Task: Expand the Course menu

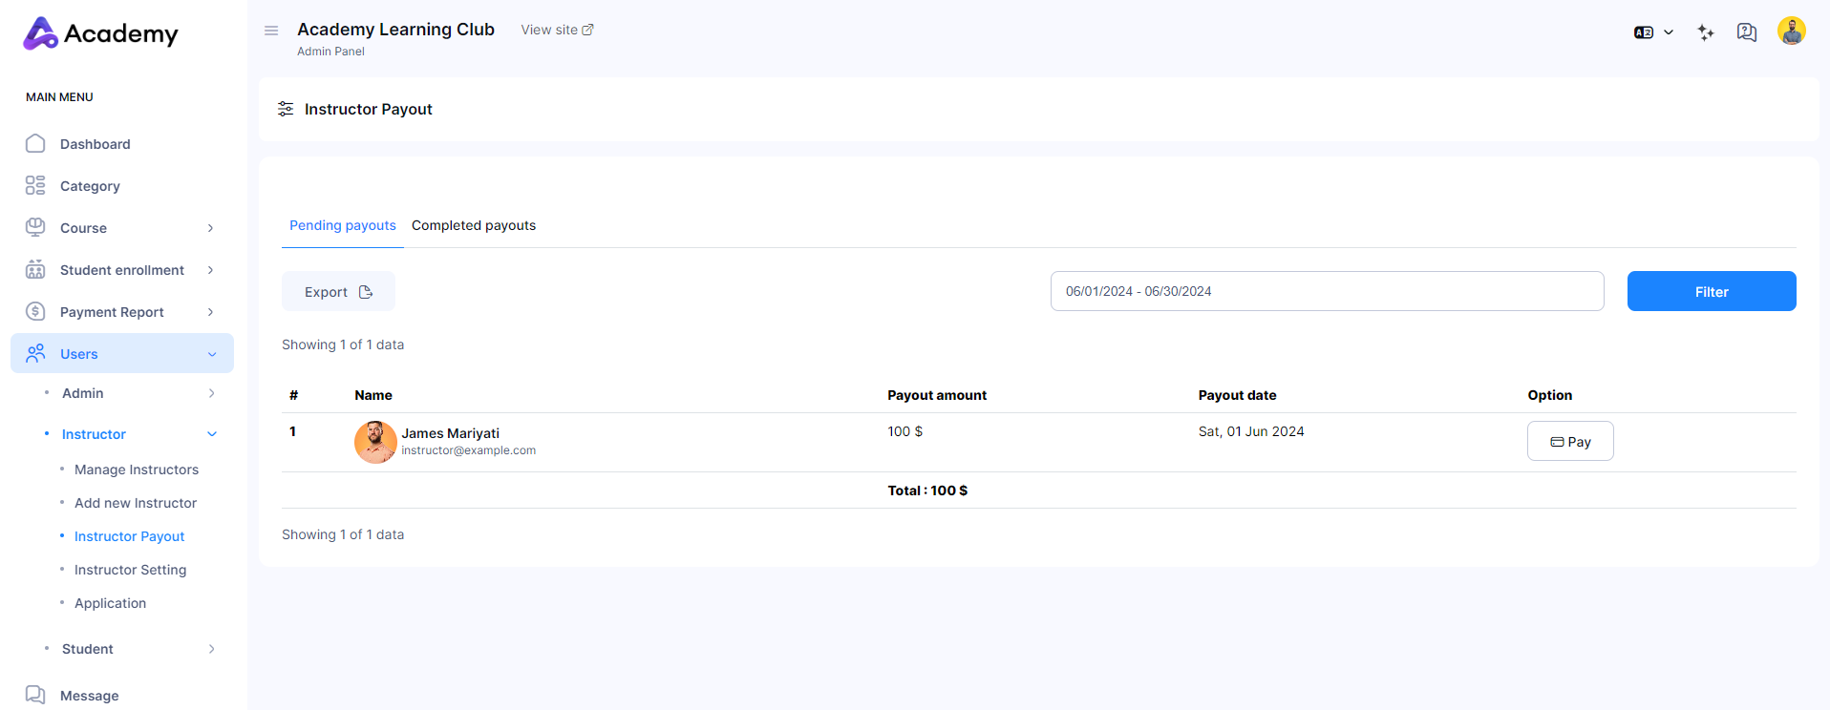Action: [x=121, y=228]
